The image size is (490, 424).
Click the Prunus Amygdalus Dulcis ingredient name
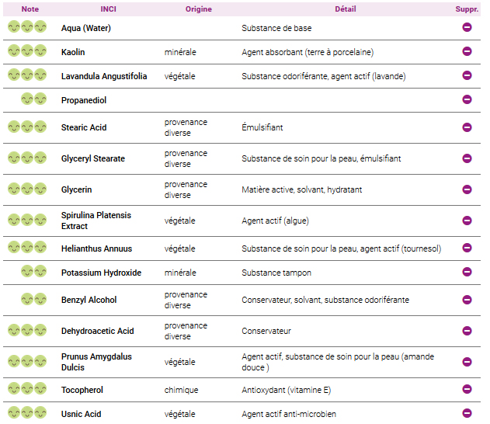[x=96, y=362]
